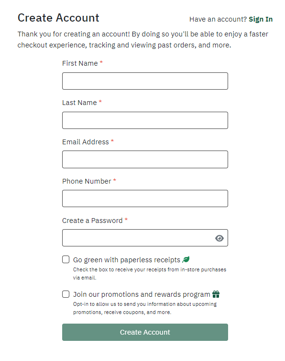Focus the Last Name input field

[x=145, y=120]
